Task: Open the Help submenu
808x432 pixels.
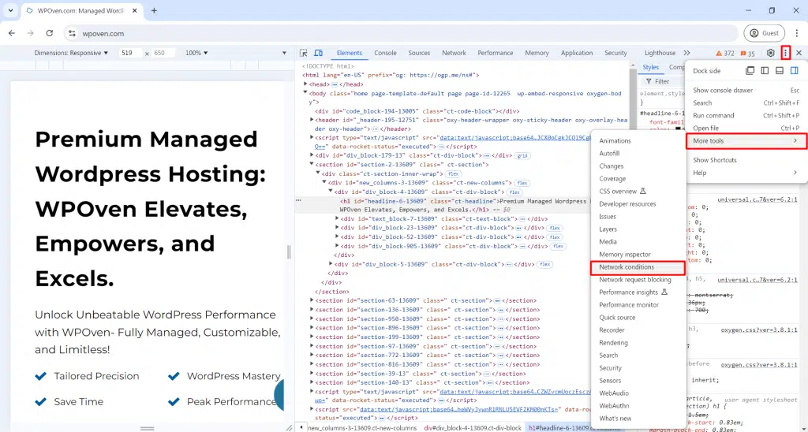Action: pyautogui.click(x=746, y=173)
